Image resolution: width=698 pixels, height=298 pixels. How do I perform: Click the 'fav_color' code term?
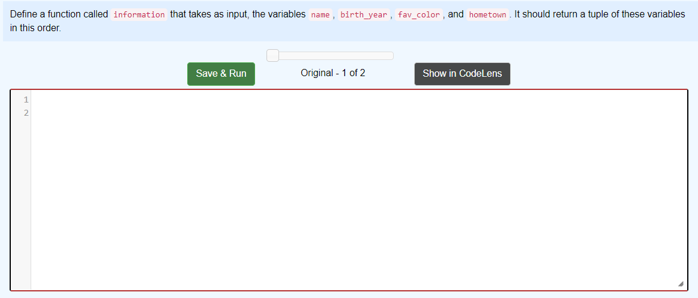tap(419, 14)
